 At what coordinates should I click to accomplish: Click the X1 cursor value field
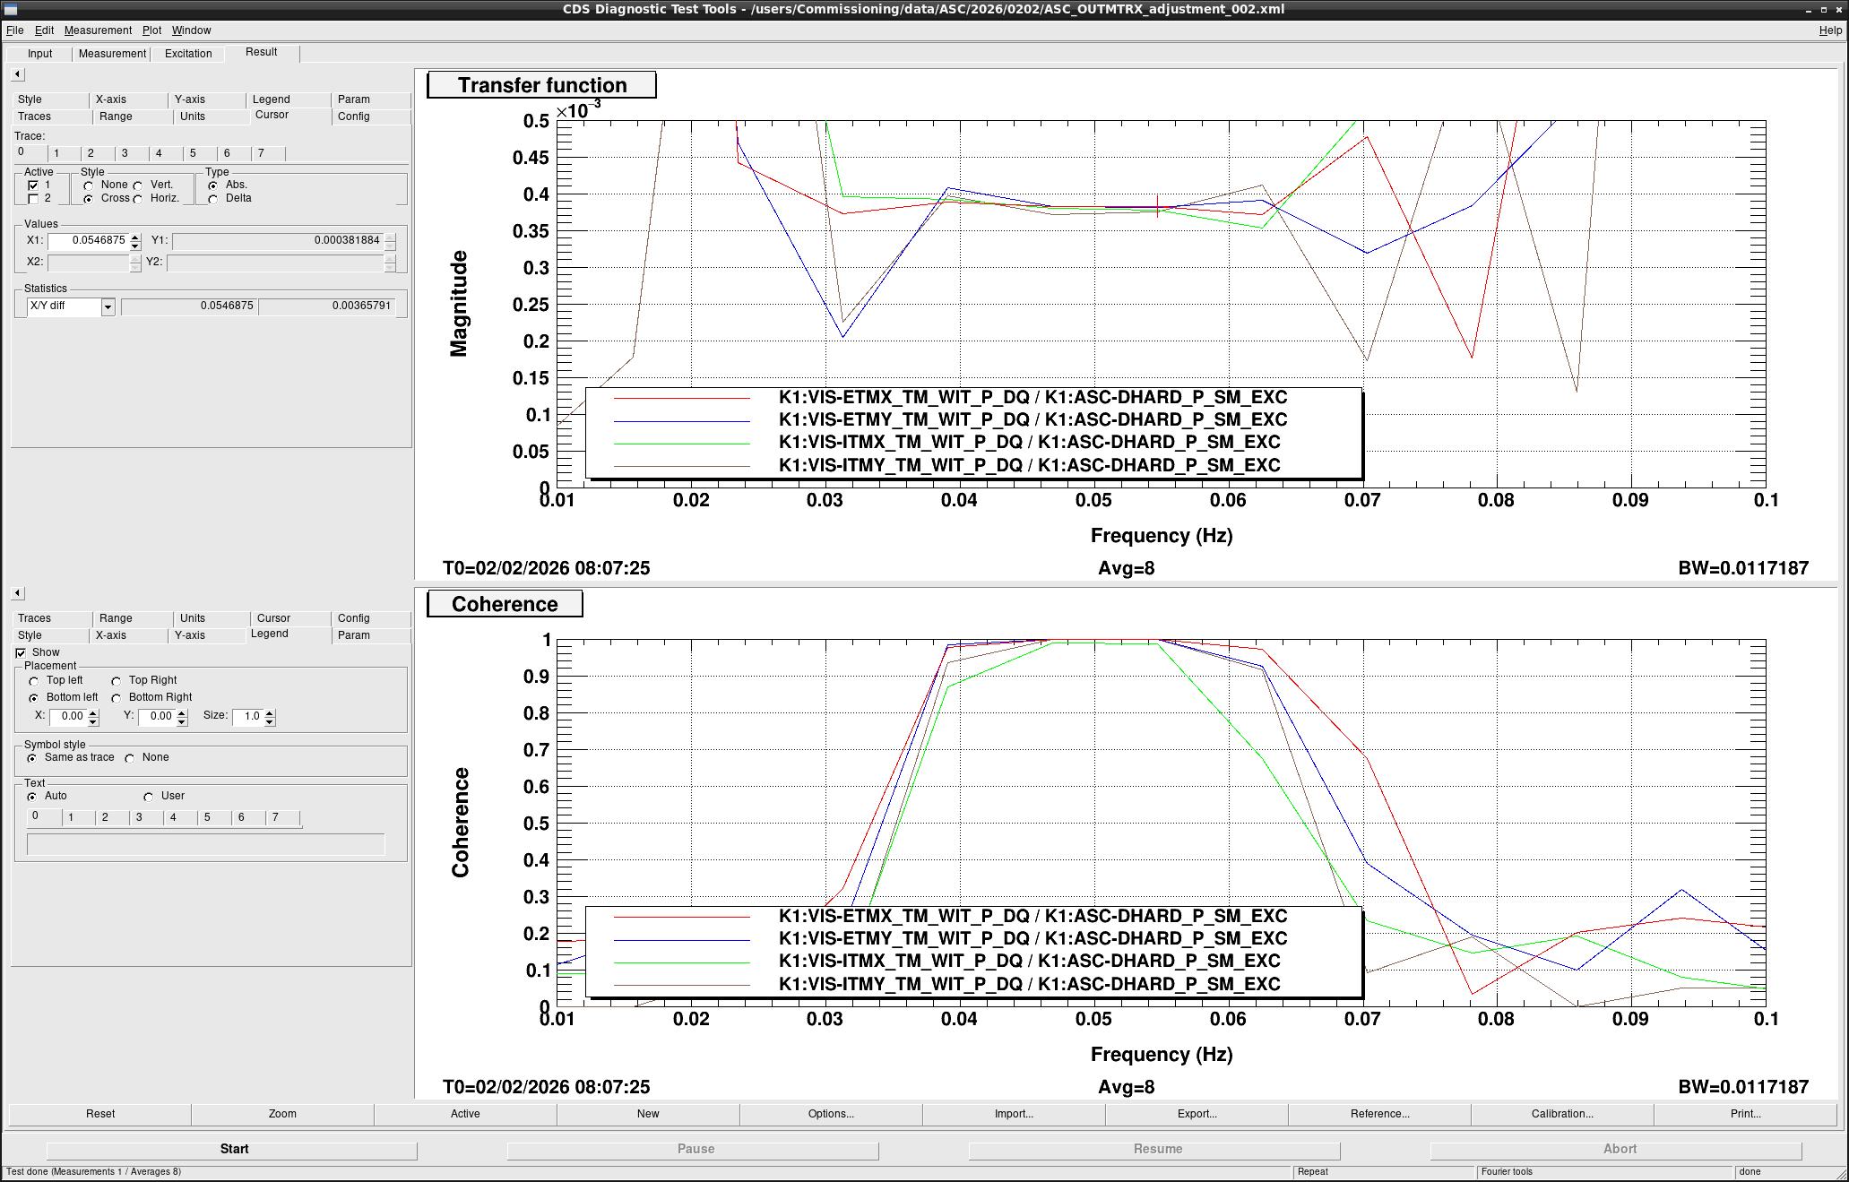coord(89,240)
